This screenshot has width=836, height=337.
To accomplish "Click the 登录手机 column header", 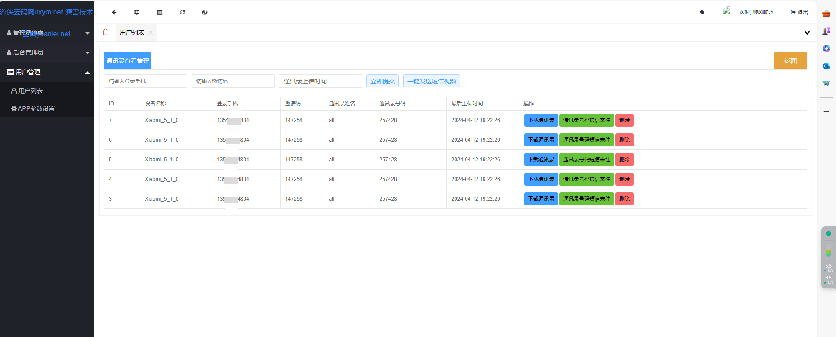I will [227, 104].
